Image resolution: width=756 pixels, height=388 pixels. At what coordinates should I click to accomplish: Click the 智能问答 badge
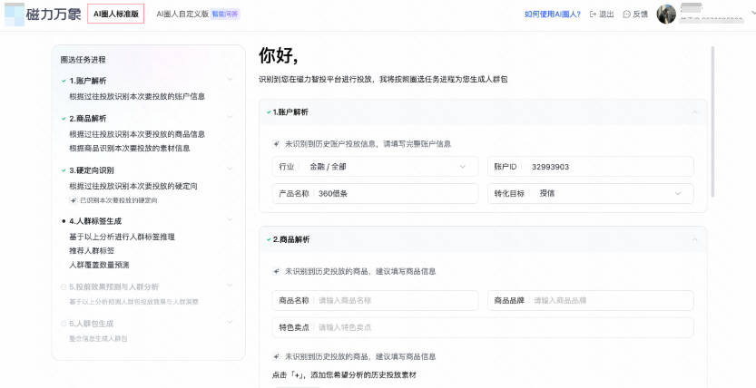click(225, 14)
